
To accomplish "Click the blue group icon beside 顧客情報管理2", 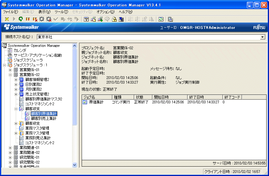I will coord(21,80).
